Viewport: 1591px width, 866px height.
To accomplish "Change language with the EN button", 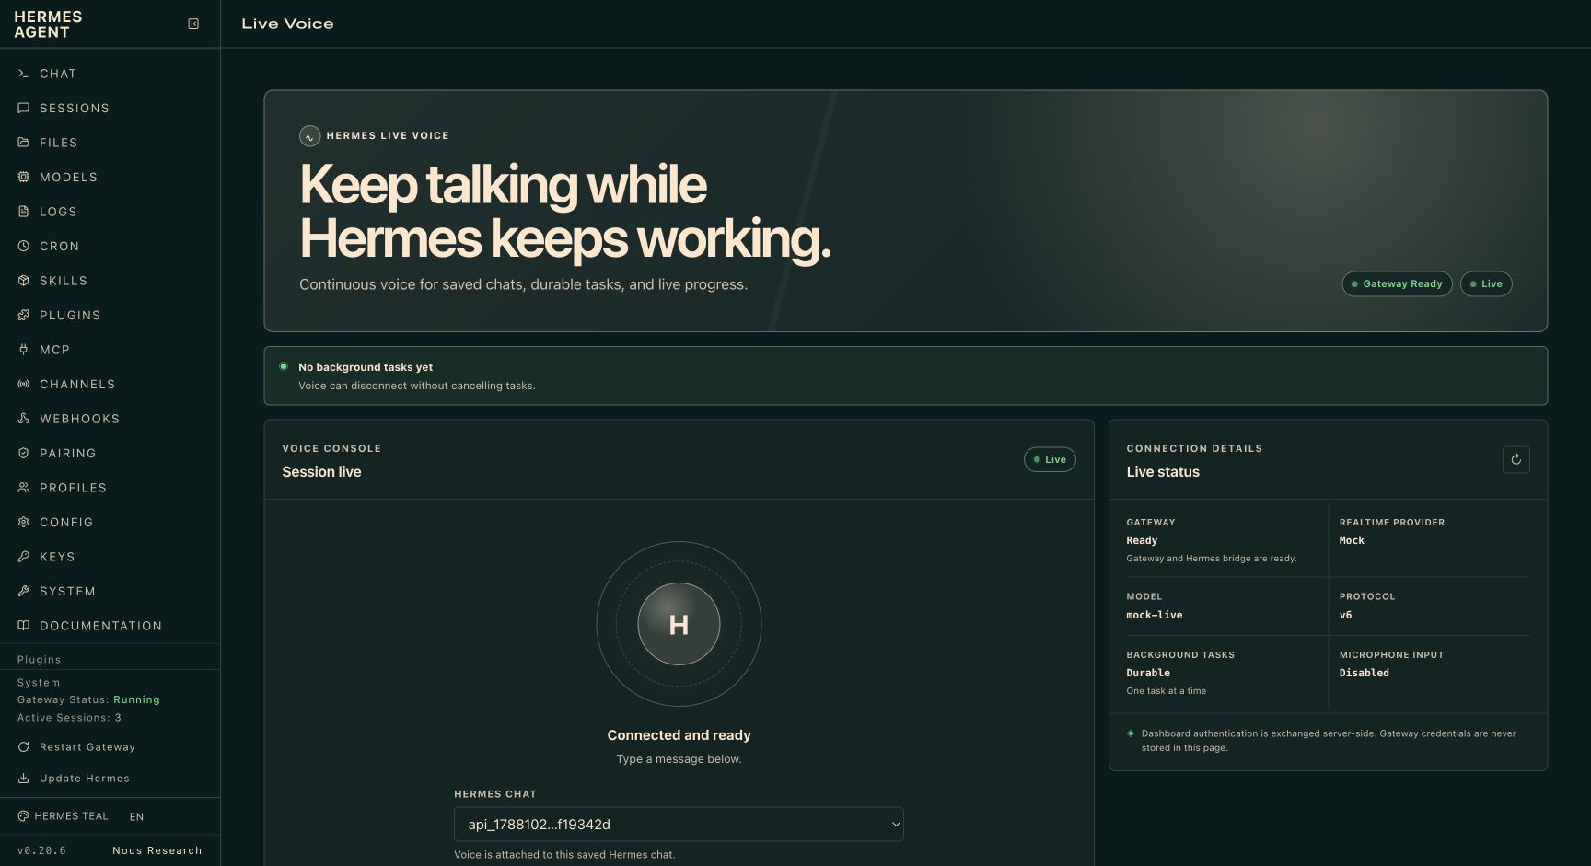I will pyautogui.click(x=137, y=817).
